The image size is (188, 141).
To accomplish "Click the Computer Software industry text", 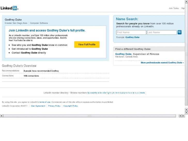I will pos(39,23).
